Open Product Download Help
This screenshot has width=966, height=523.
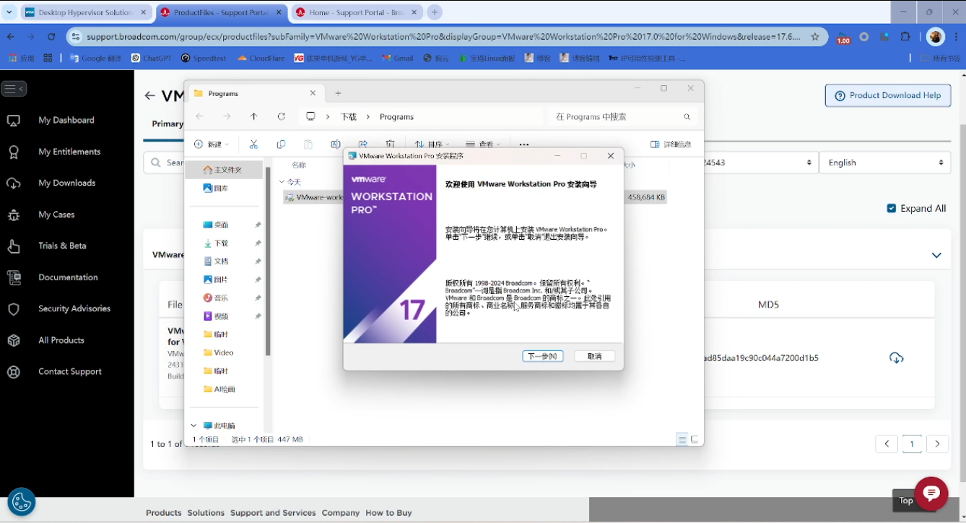(887, 95)
